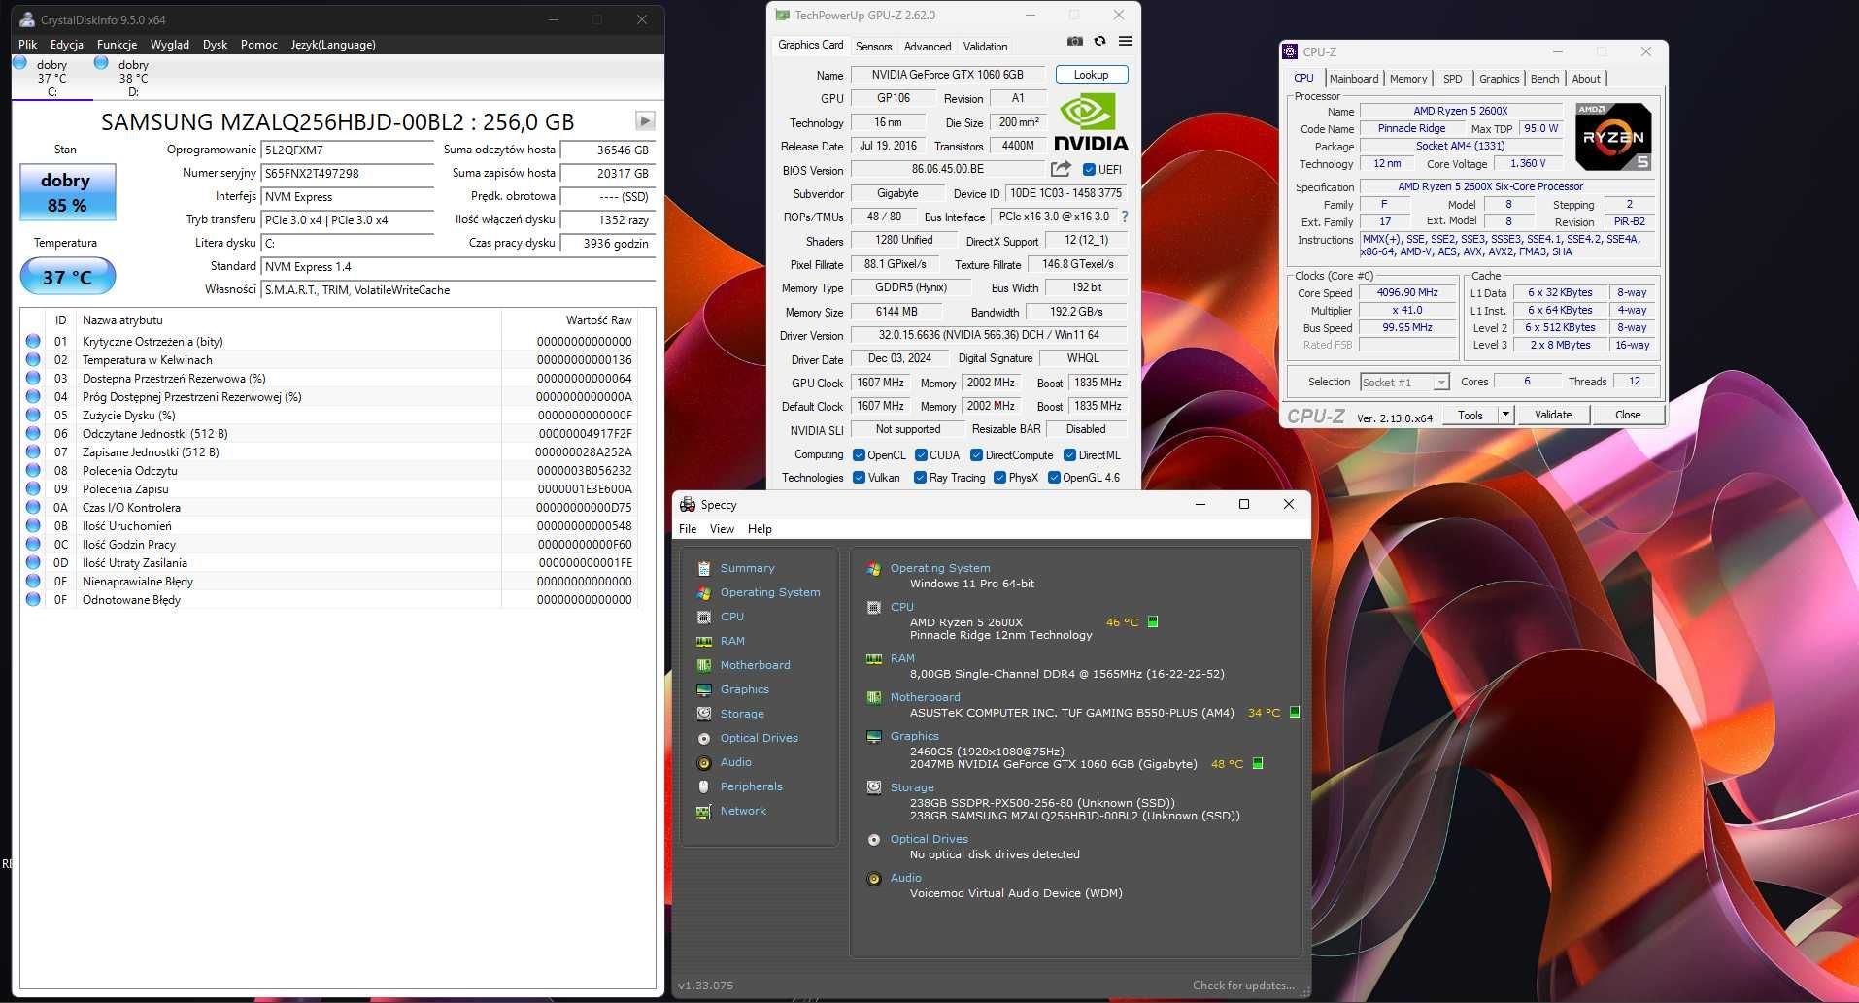Switch to the SPD tab in CPU-Z
Viewport: 1859px width, 1003px height.
click(1452, 79)
